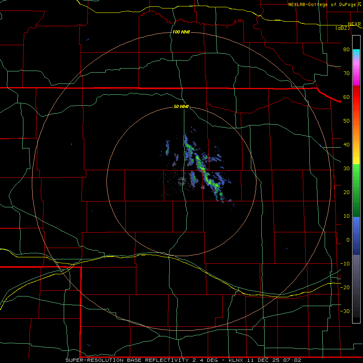Image resolution: width=363 pixels, height=363 pixels.
Task: Click the "100 NMI" range ring label
Action: click(x=181, y=32)
